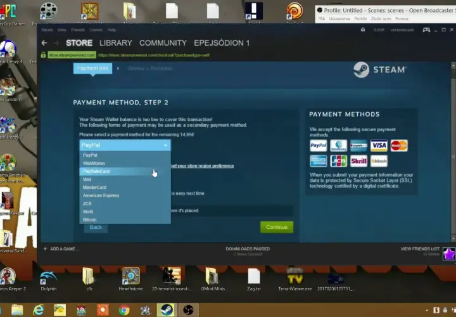Select the 20-terrorist-round desktop file

pyautogui.click(x=172, y=279)
